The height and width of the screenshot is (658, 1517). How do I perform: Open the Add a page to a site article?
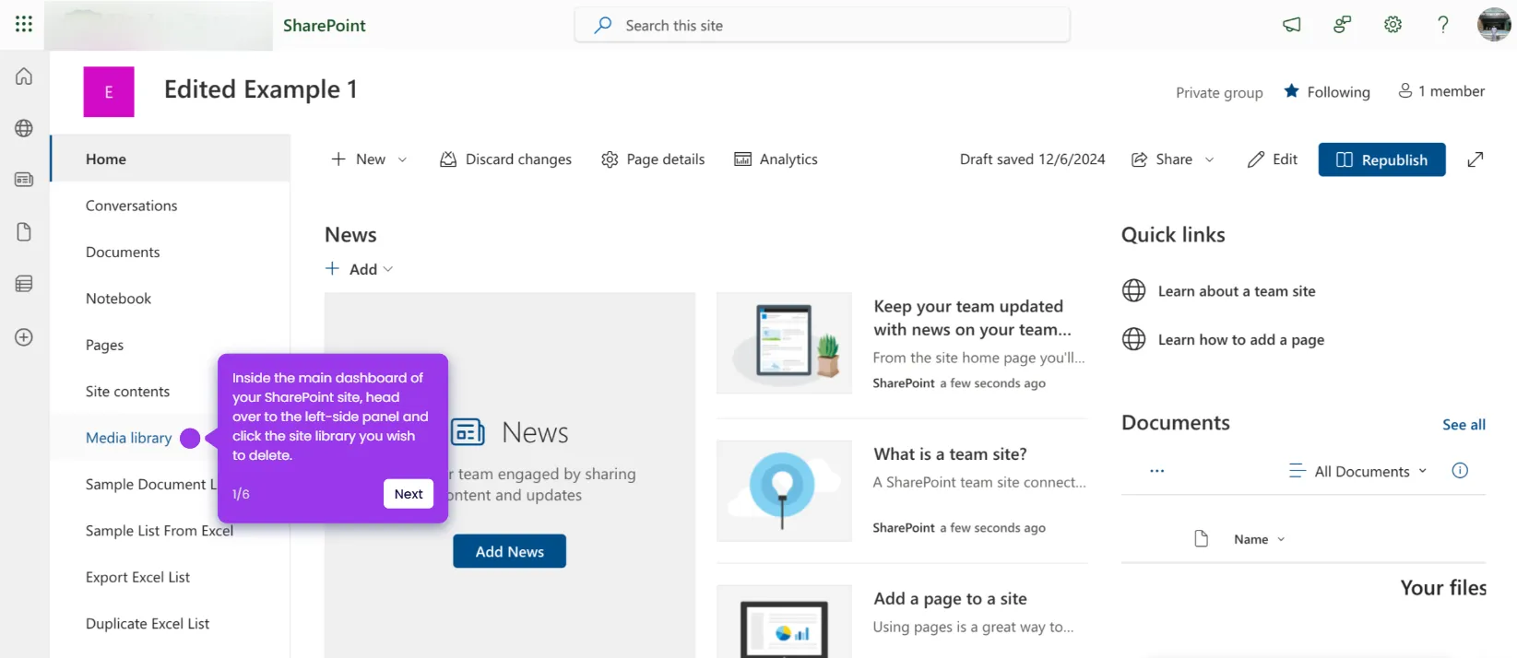tap(950, 599)
